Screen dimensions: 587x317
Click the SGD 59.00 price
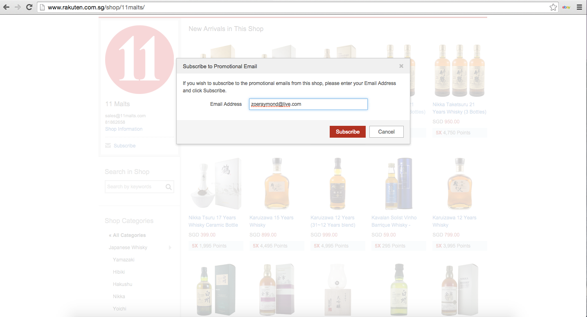click(x=384, y=235)
